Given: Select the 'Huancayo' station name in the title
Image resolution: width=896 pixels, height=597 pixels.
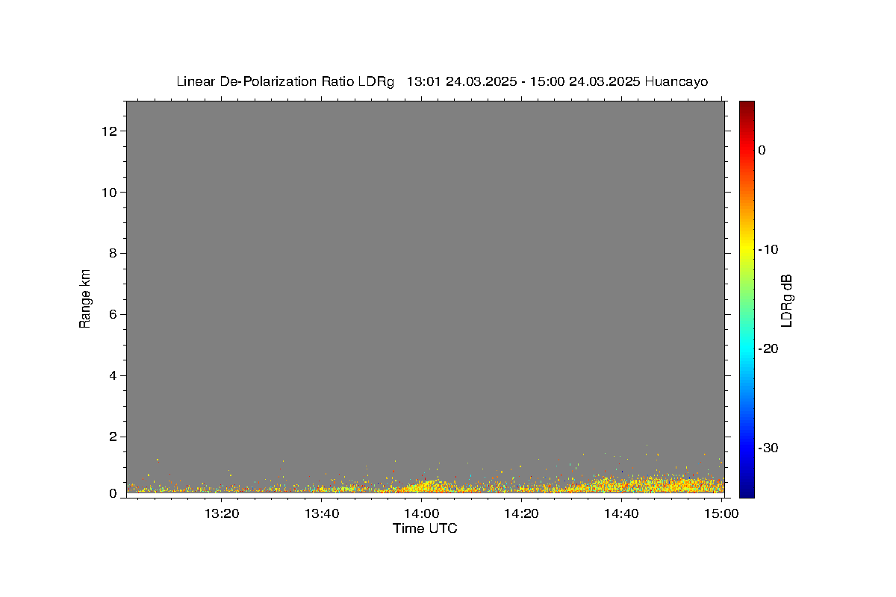Looking at the screenshot, I should point(676,81).
